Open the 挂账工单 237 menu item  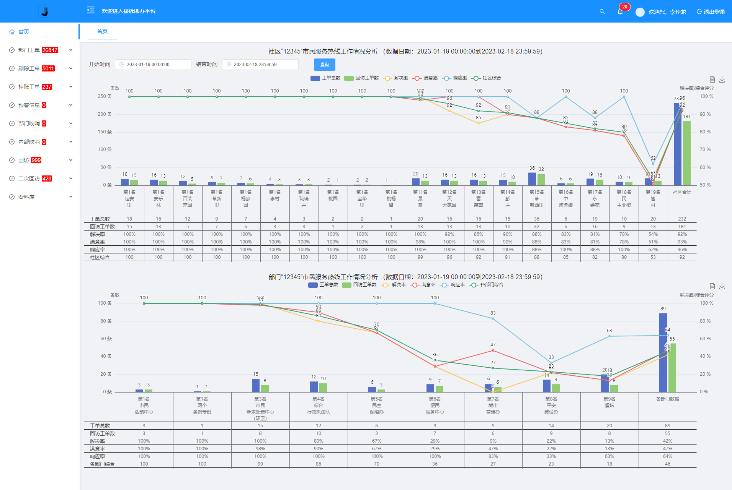(40, 87)
